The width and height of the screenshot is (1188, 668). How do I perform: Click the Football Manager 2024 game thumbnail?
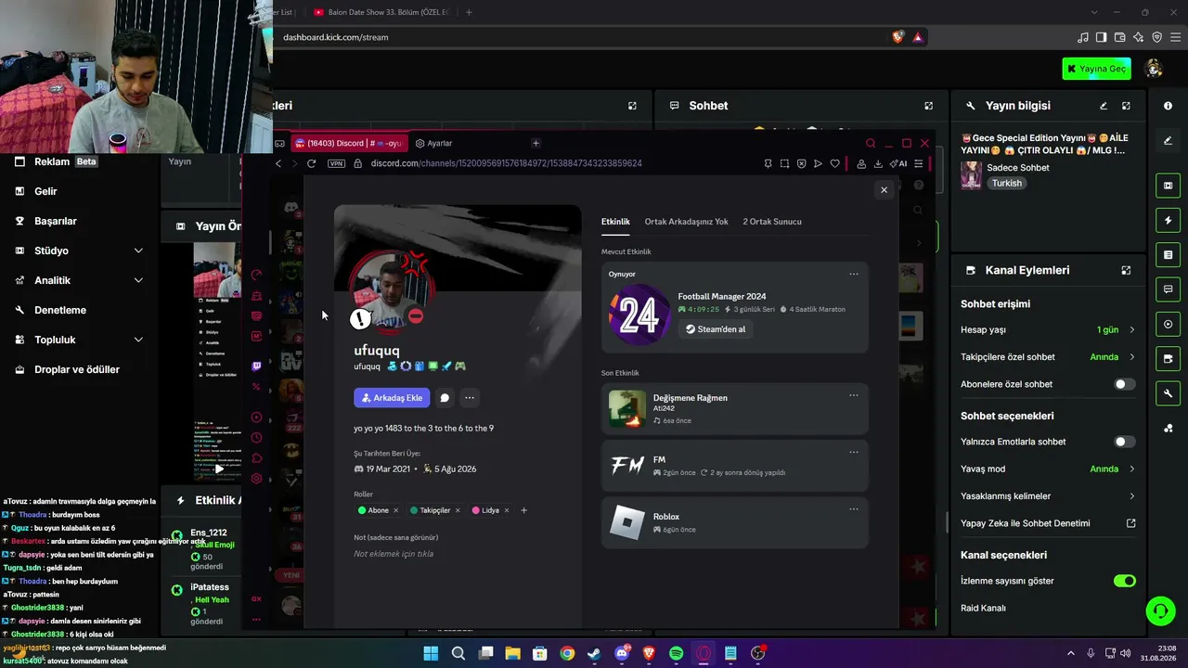[639, 315]
